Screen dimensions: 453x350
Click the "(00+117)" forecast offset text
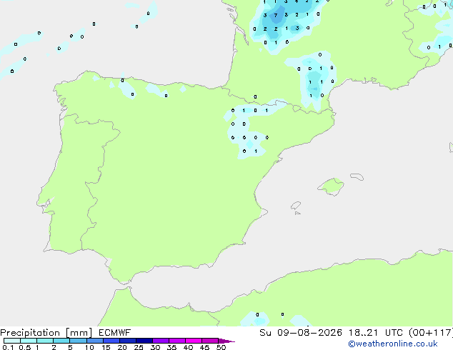coord(431,333)
